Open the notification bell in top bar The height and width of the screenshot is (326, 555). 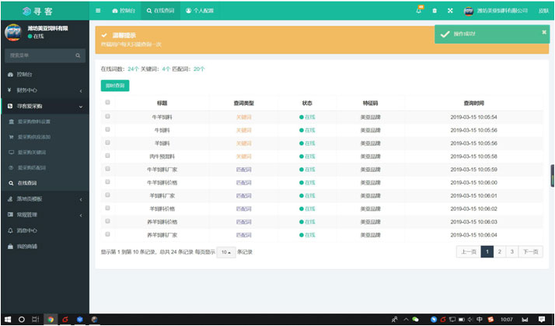pos(420,11)
